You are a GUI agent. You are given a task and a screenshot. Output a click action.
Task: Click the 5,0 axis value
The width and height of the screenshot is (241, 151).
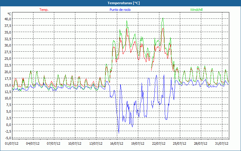[9, 111]
